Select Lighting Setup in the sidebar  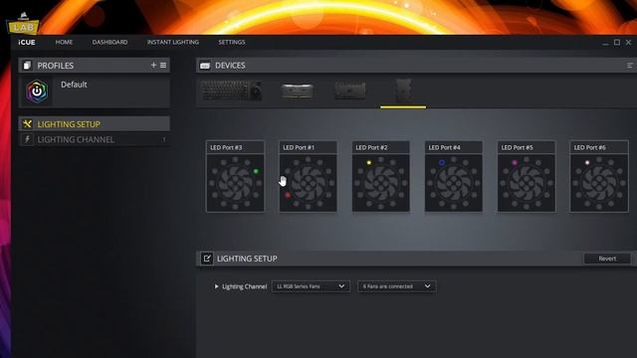pos(95,123)
